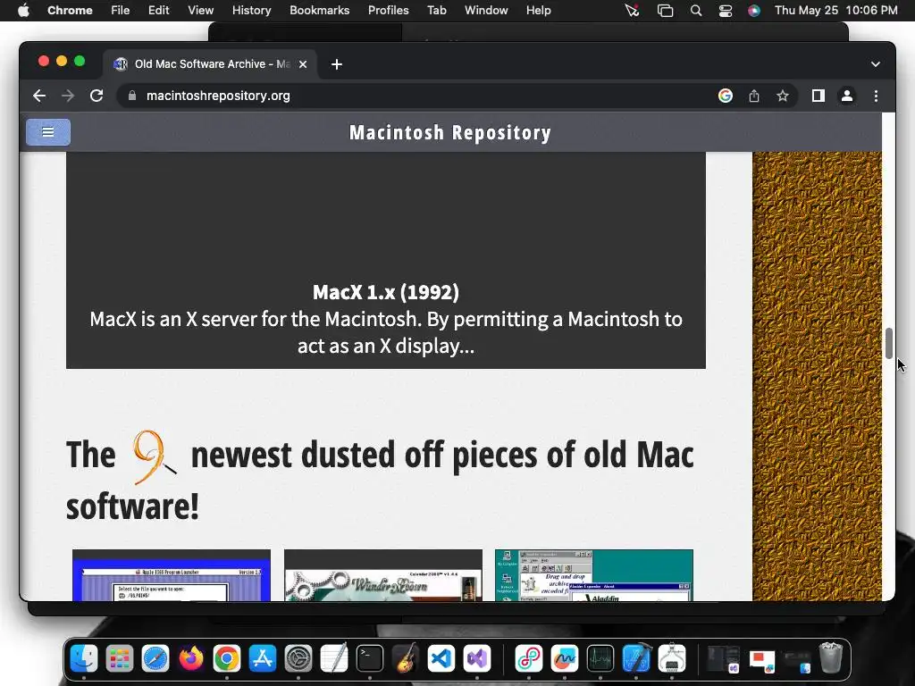Image resolution: width=915 pixels, height=686 pixels.
Task: Open the File menu
Action: pyautogui.click(x=121, y=11)
